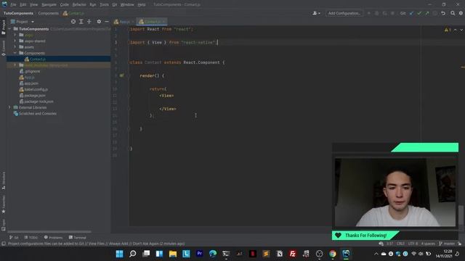Image resolution: width=465 pixels, height=261 pixels.
Task: Expand the .expo folder
Action: [15, 35]
